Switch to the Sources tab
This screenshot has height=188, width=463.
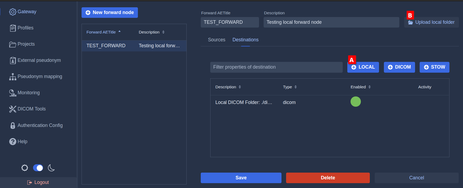pyautogui.click(x=216, y=40)
